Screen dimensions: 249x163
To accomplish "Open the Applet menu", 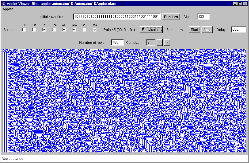I will (x=8, y=9).
